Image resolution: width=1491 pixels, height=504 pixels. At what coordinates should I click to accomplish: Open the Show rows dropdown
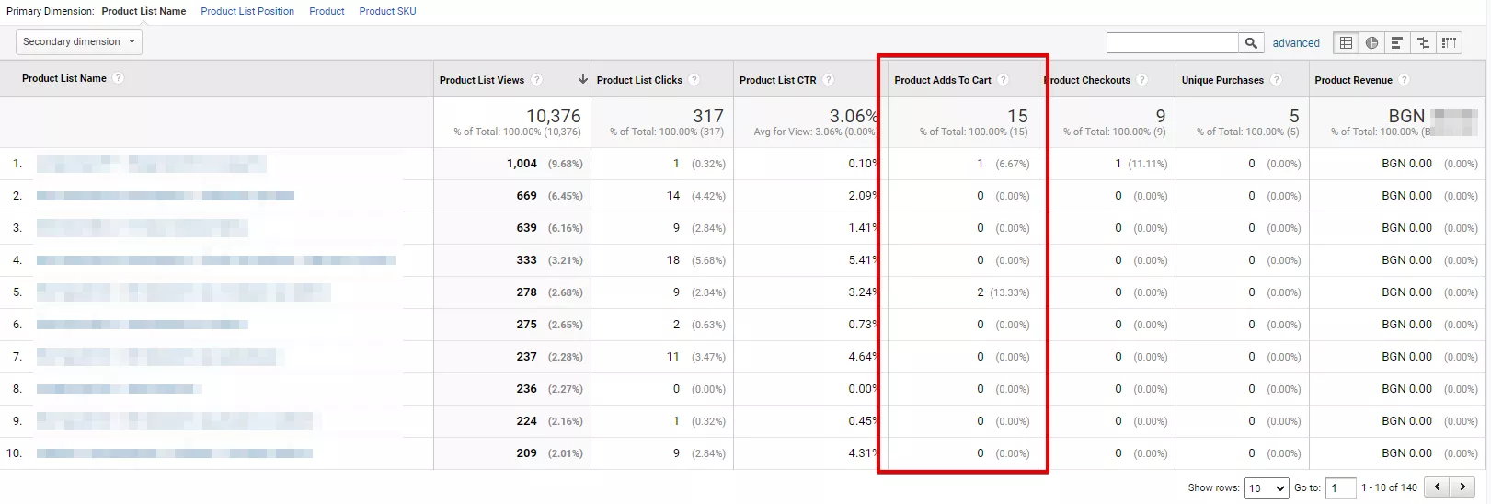tap(1267, 488)
